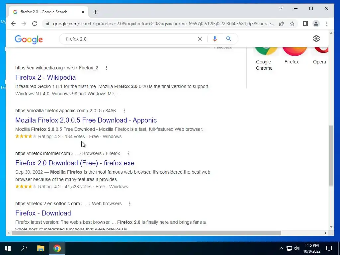Submit search with magnifier icon
Viewport: 340px width, 255px height.
pyautogui.click(x=228, y=39)
